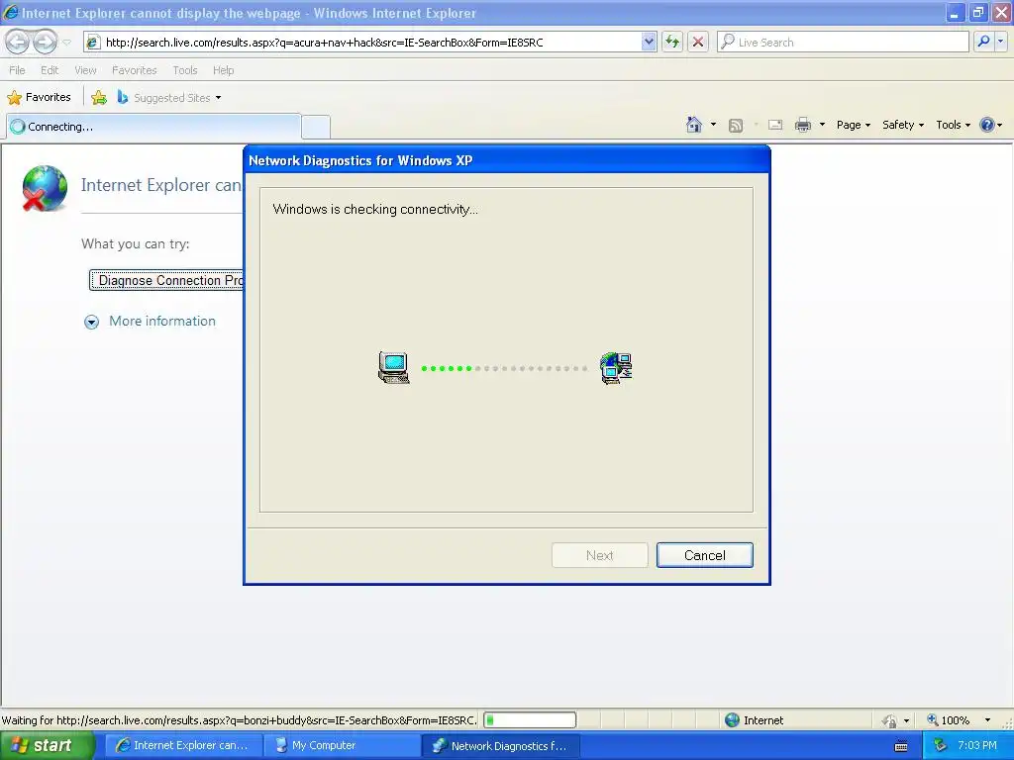Open a new tab with the blank tab button

coord(316,127)
